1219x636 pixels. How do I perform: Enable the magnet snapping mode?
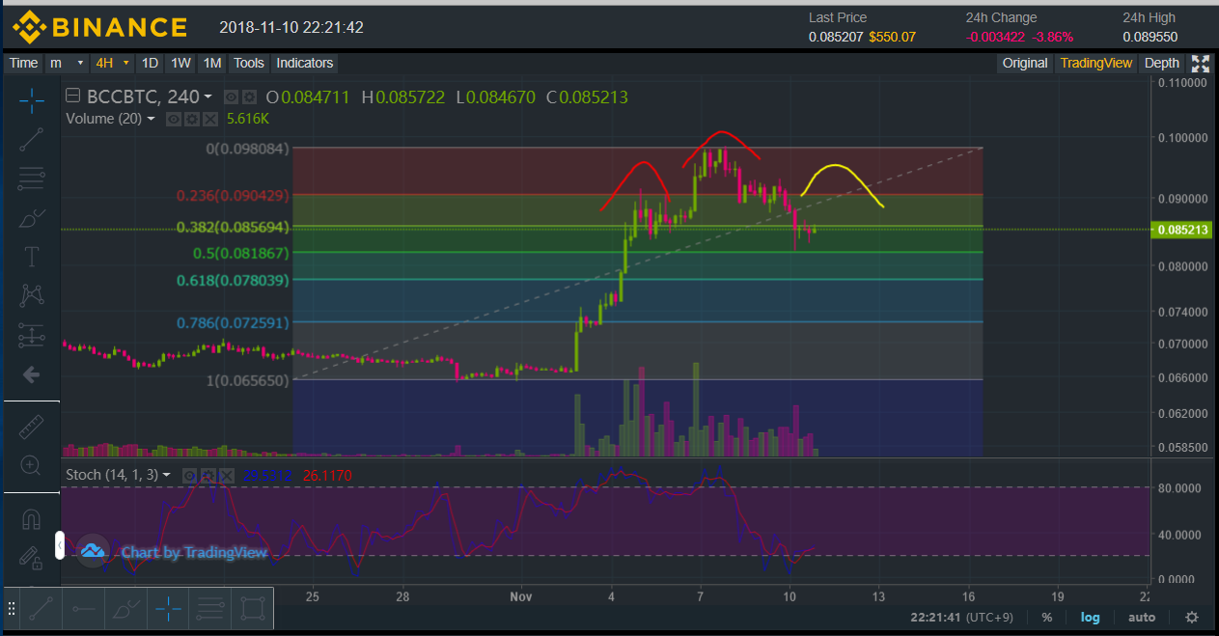pyautogui.click(x=31, y=519)
